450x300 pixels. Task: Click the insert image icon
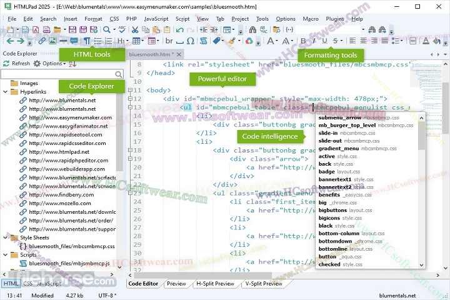(52, 41)
